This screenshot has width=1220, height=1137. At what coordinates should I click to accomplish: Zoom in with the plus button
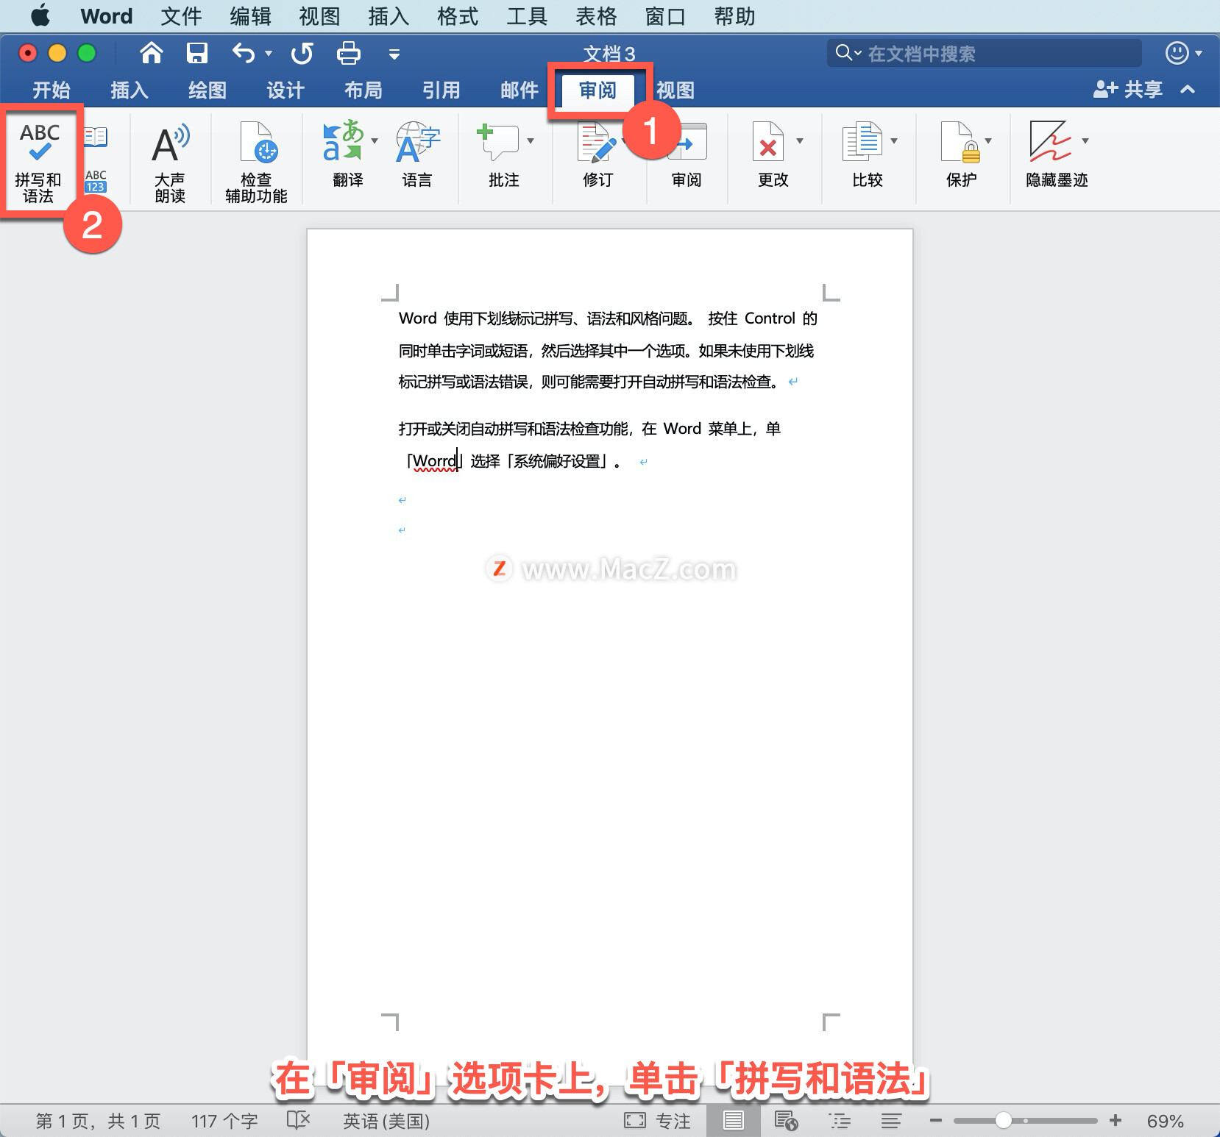tap(1116, 1120)
